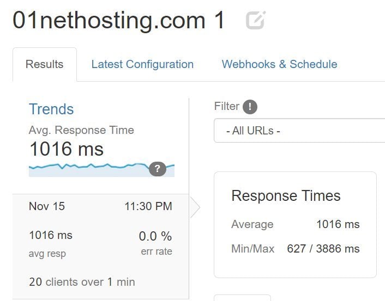Expand the All URLs filter dropdown
The height and width of the screenshot is (301, 385).
[299, 131]
